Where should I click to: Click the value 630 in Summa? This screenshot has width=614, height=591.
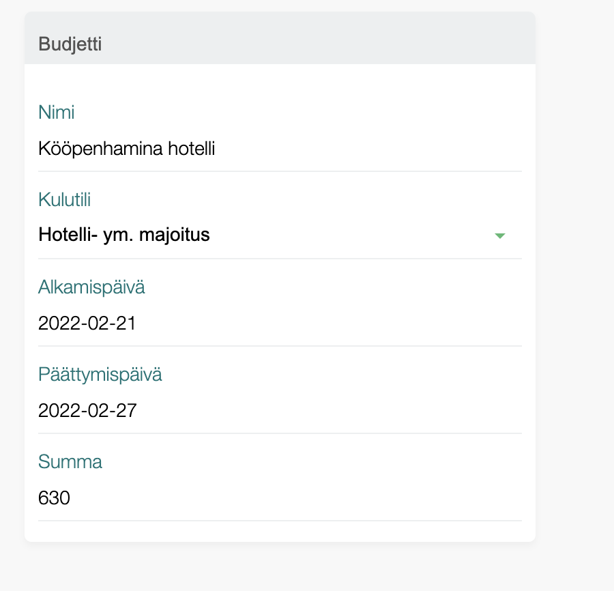[55, 498]
